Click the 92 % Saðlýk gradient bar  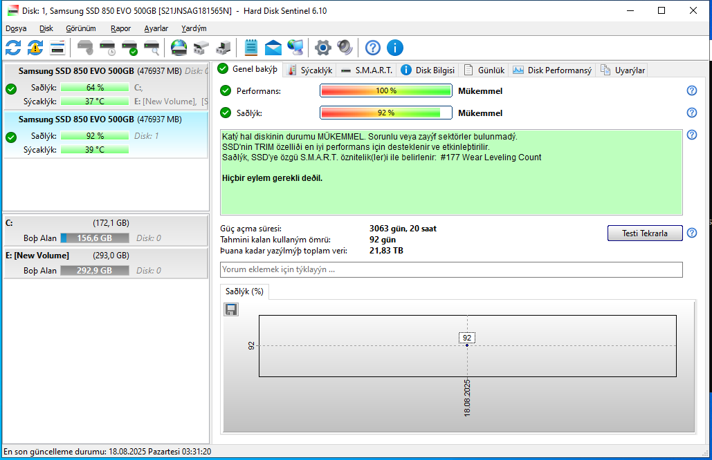point(386,113)
